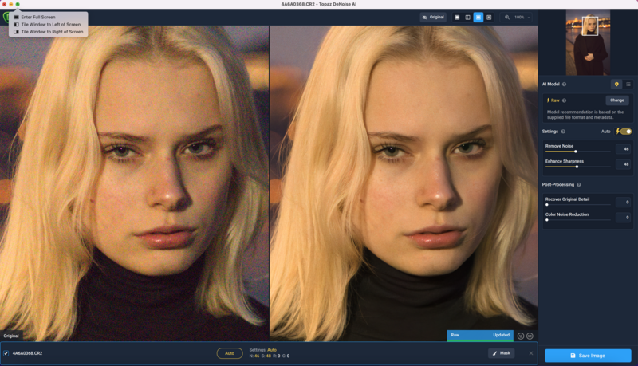
Task: Click the navigator thumbnail preview
Action: point(588,43)
